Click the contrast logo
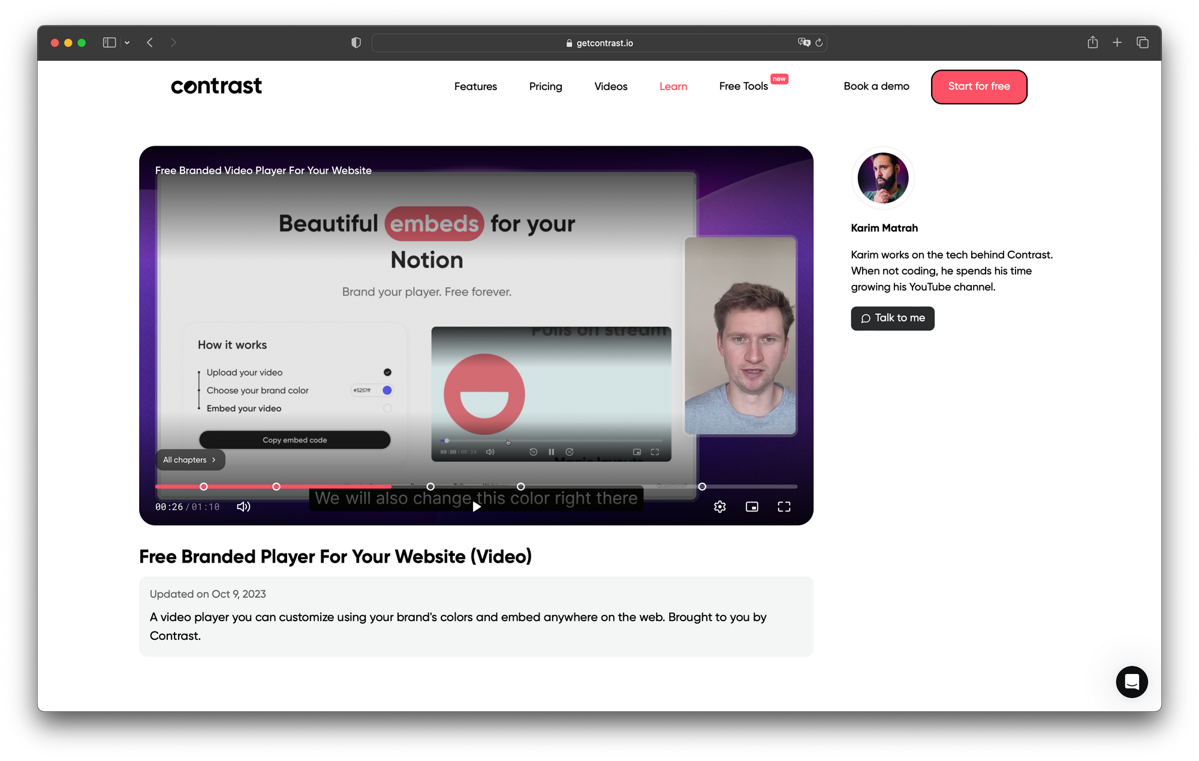Viewport: 1199px width, 761px height. [x=216, y=86]
